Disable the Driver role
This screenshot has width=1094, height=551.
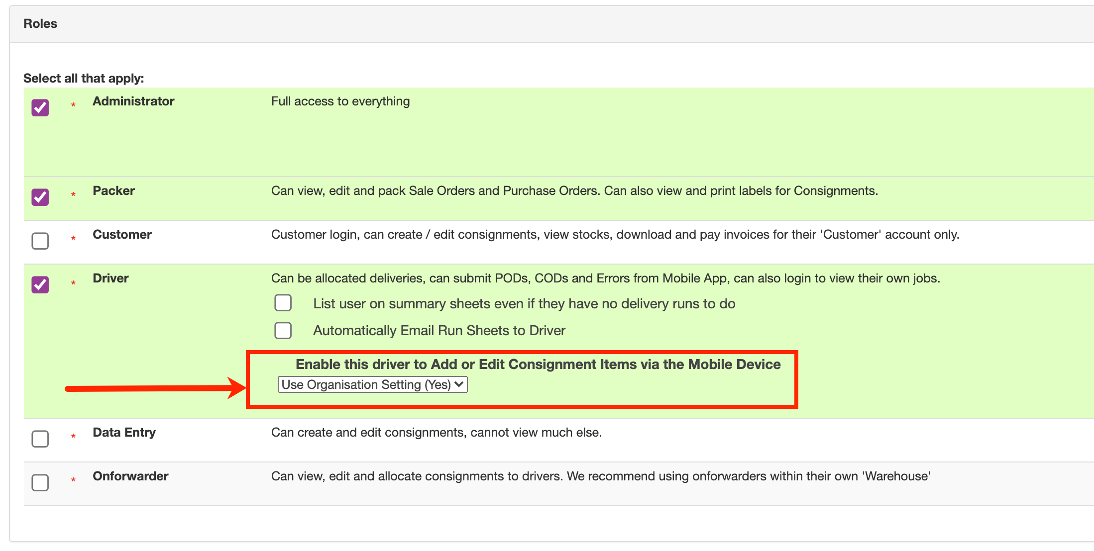[x=40, y=284]
